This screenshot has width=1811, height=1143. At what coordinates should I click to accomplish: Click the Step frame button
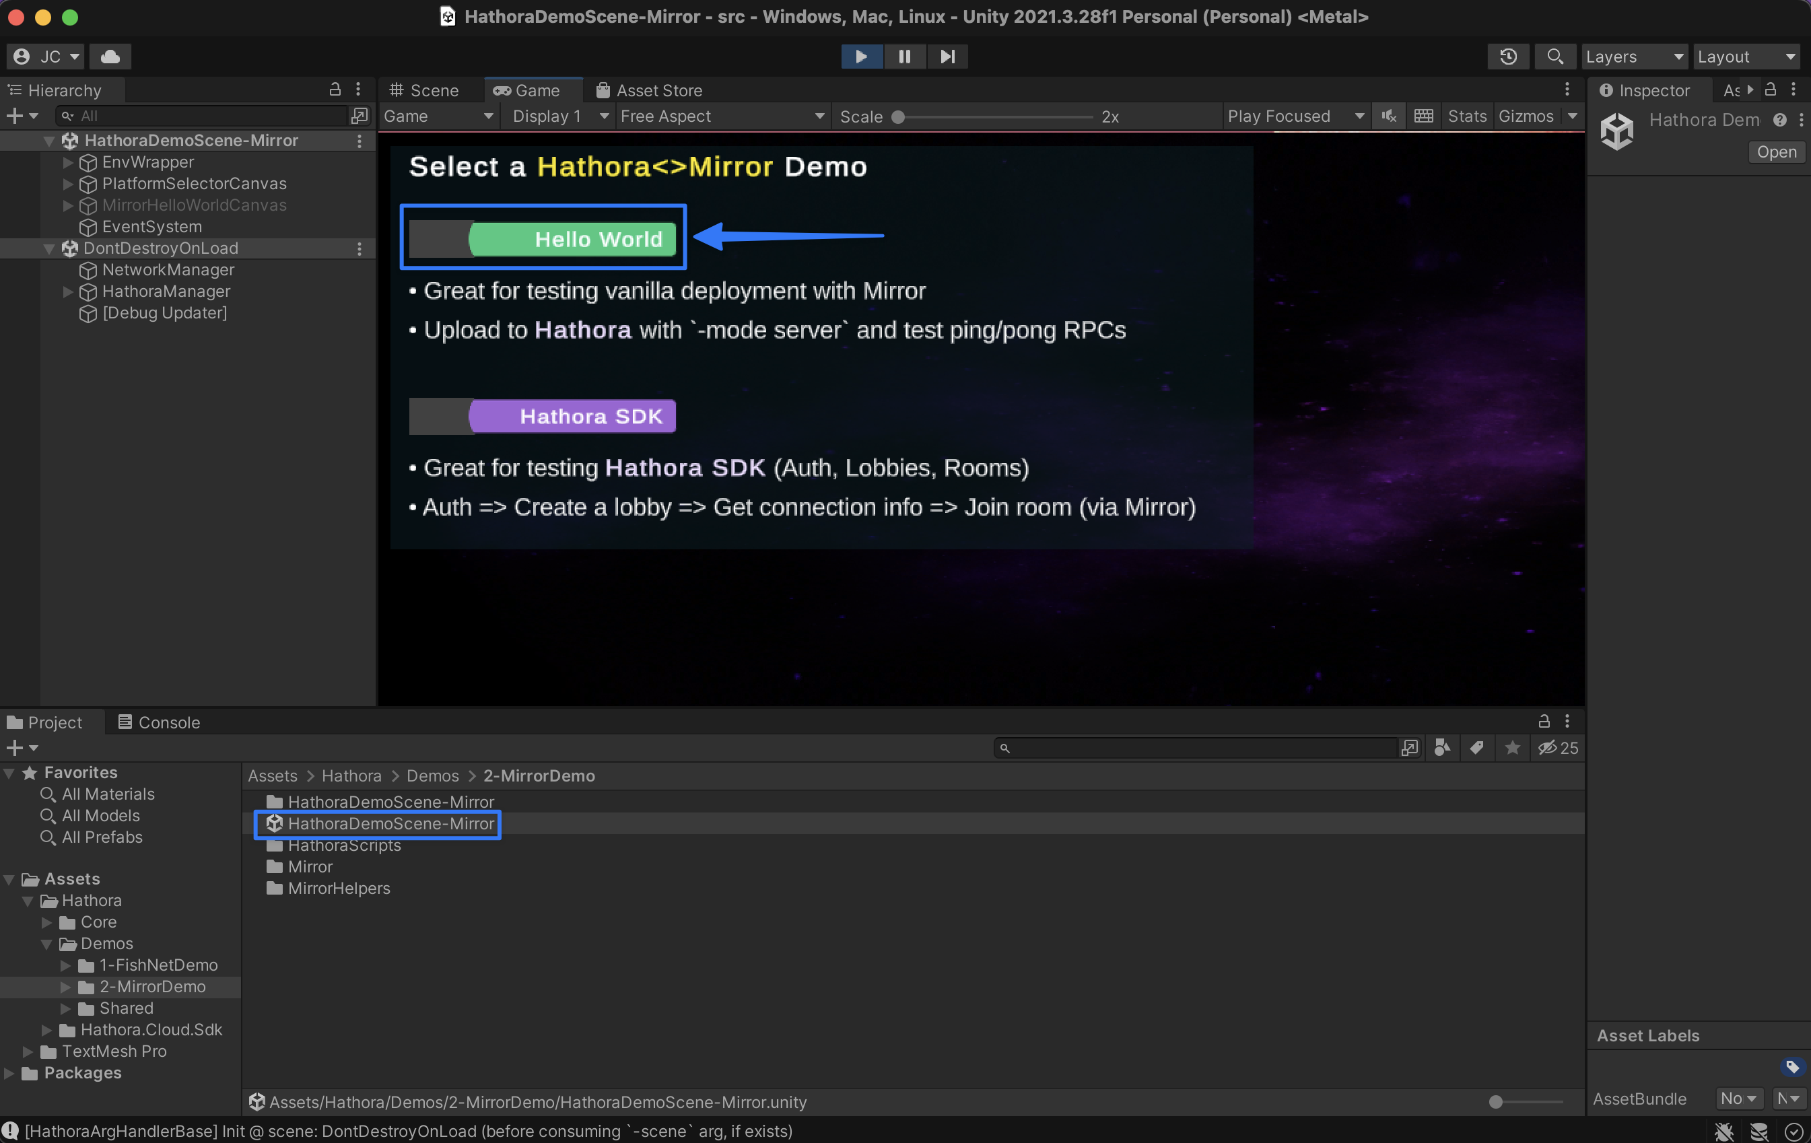(x=948, y=57)
